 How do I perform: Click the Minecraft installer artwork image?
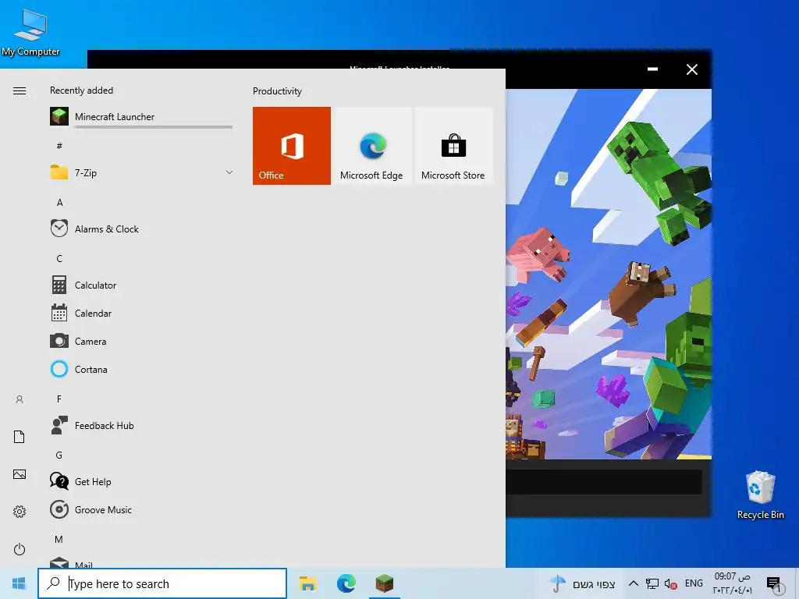[x=609, y=274]
